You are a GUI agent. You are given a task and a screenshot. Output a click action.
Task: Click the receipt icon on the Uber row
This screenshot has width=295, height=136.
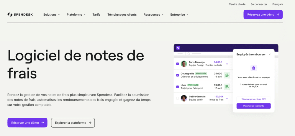(227, 87)
